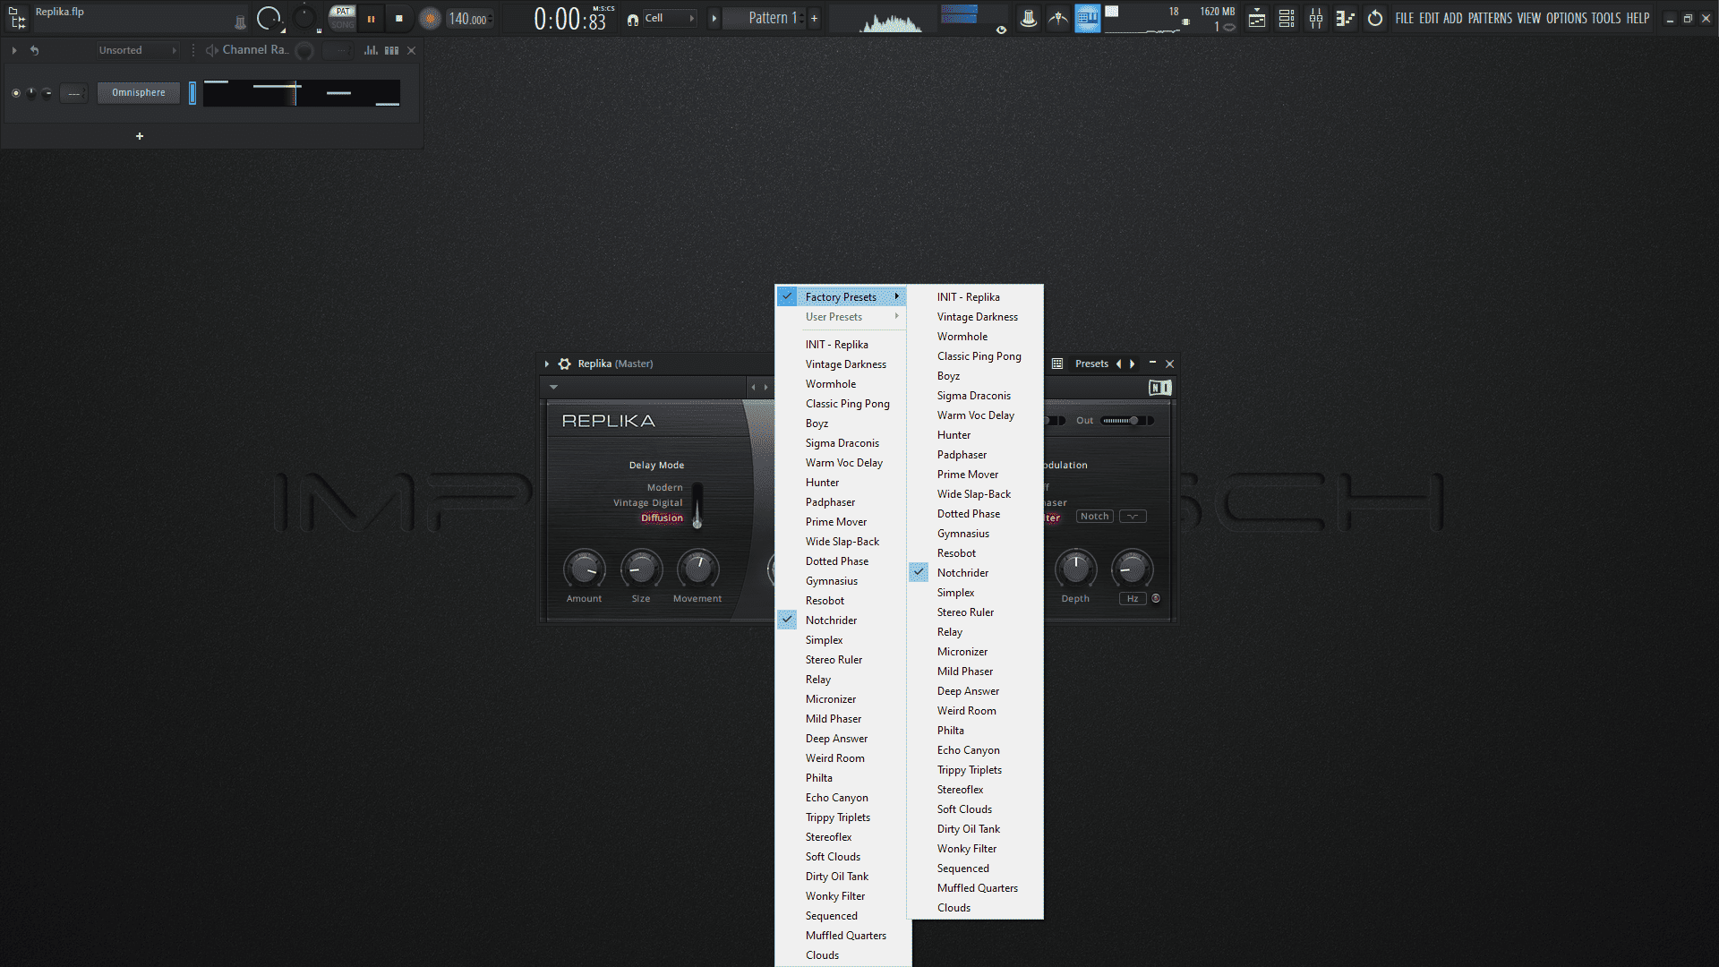Viewport: 1719px width, 967px height.
Task: Open the VIEW menu
Action: (1529, 19)
